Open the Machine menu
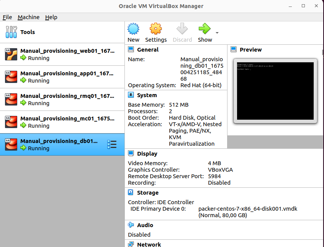Screen dimensions: 324x247 [28, 17]
